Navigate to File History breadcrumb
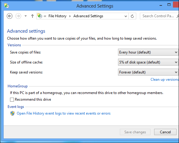This screenshot has height=143, width=179. coord(57,16)
